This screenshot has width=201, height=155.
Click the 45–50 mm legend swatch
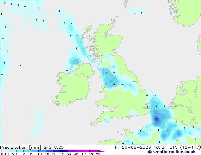[93, 151]
